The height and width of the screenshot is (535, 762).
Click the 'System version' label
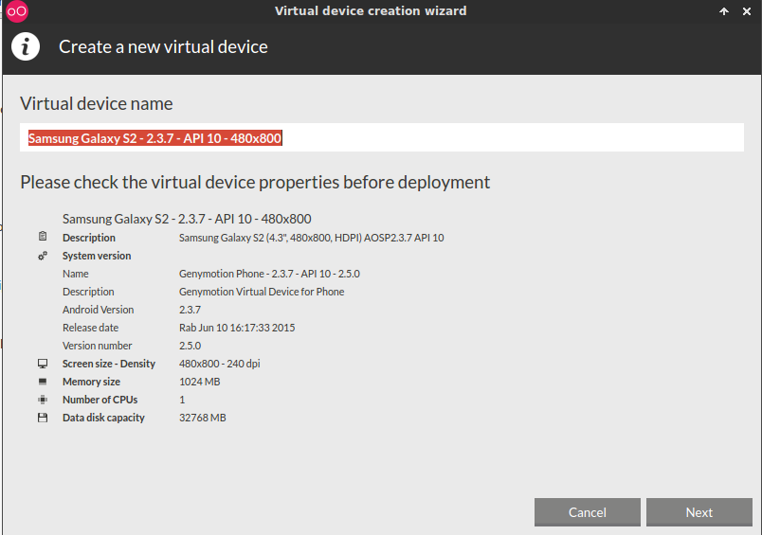pos(97,256)
